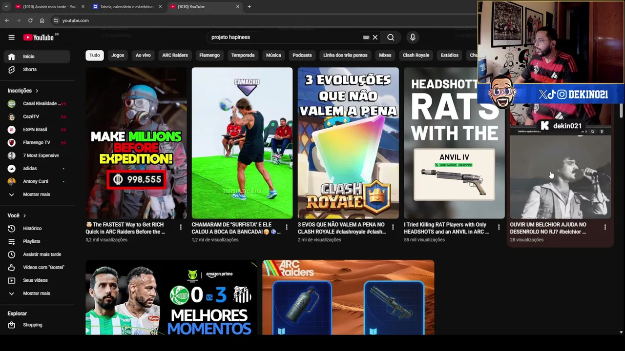Expand Mostrar mais under Você

(x=37, y=293)
